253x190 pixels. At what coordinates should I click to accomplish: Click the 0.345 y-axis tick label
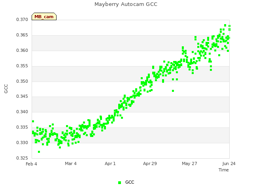coord(22,97)
